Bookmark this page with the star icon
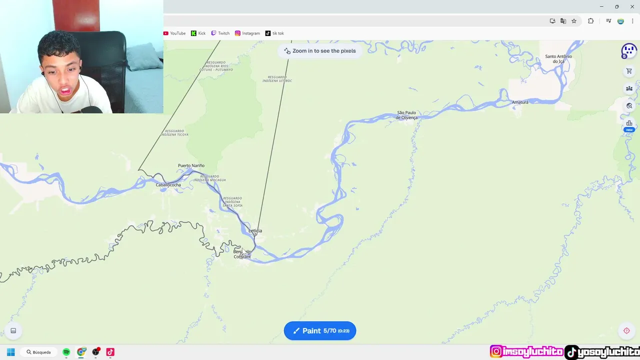This screenshot has height=360, width=640. tap(574, 21)
